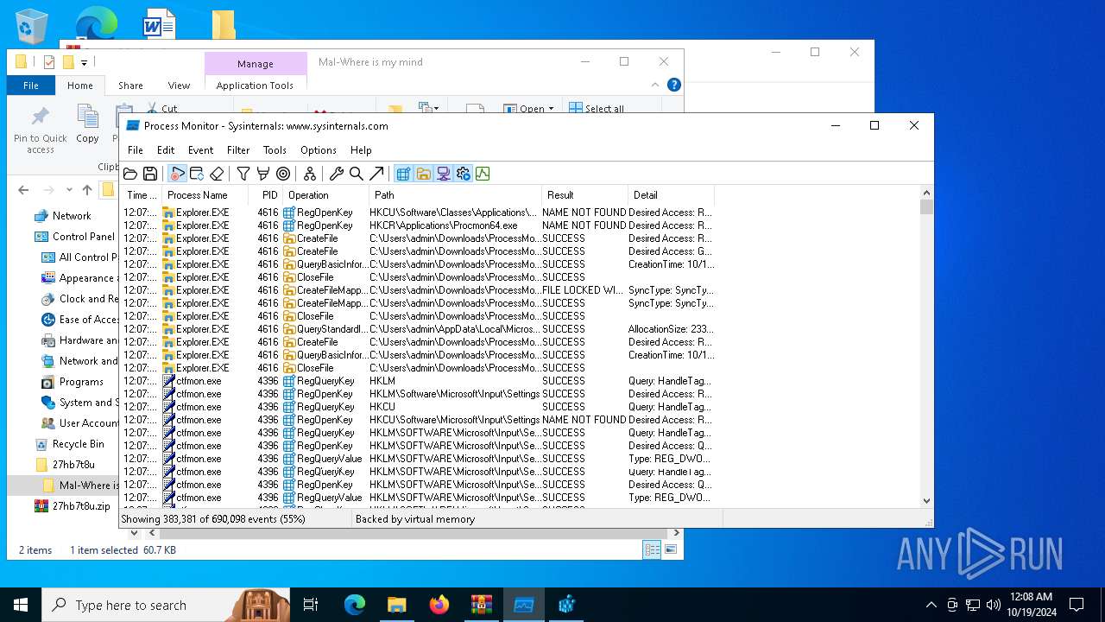Click Copy in Explorer ribbon
1105x622 pixels.
[x=87, y=124]
